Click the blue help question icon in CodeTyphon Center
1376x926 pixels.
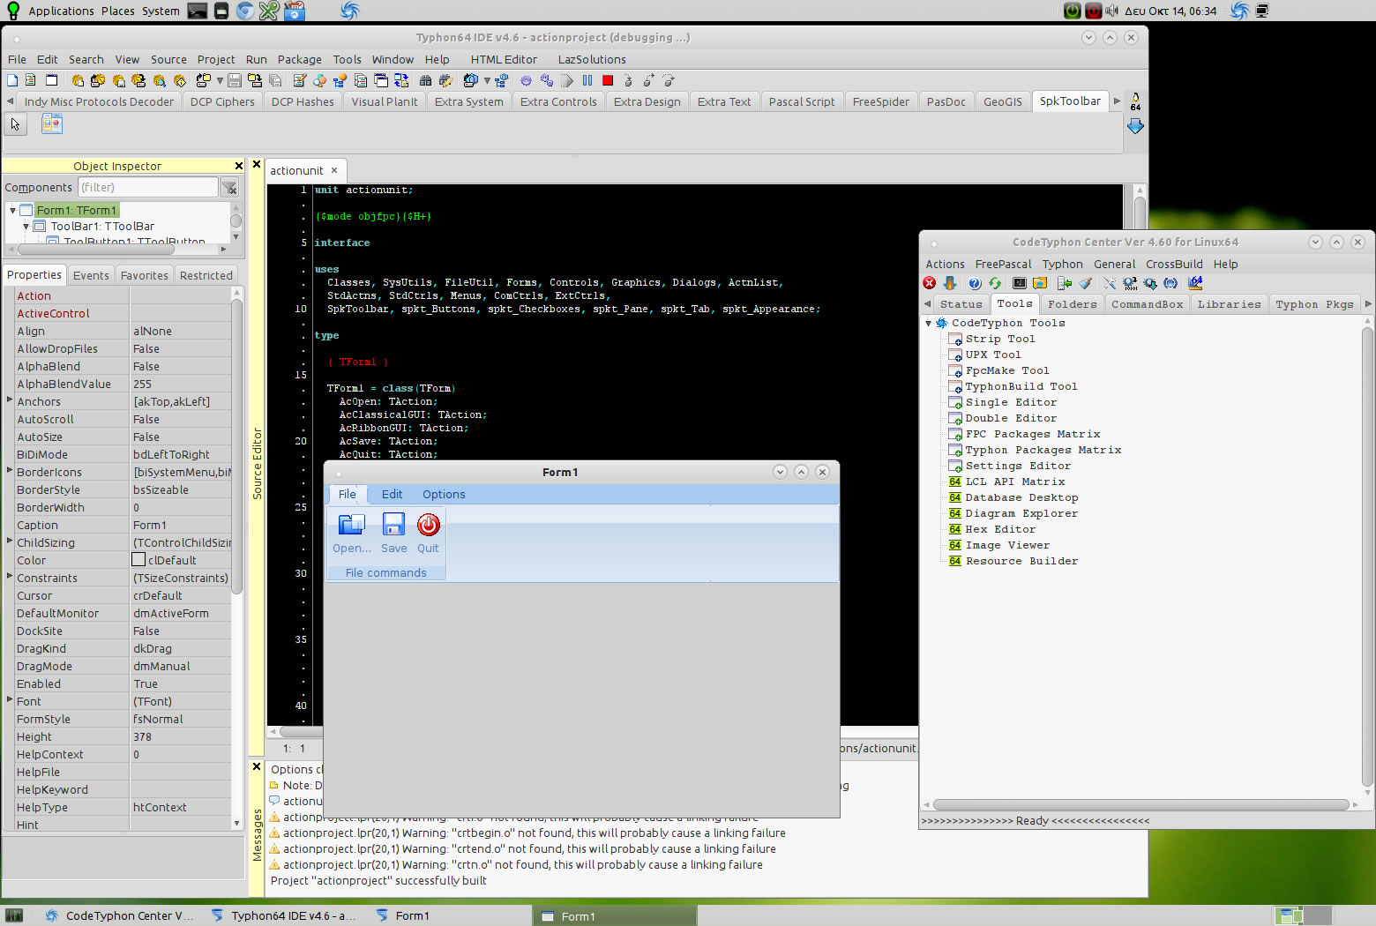point(975,283)
